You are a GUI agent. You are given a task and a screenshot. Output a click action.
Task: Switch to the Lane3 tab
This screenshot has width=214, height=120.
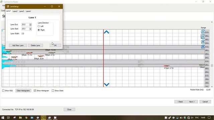click(21, 11)
